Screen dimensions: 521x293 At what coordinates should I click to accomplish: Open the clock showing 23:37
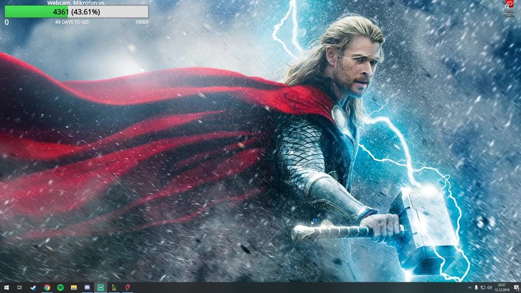pos(502,287)
